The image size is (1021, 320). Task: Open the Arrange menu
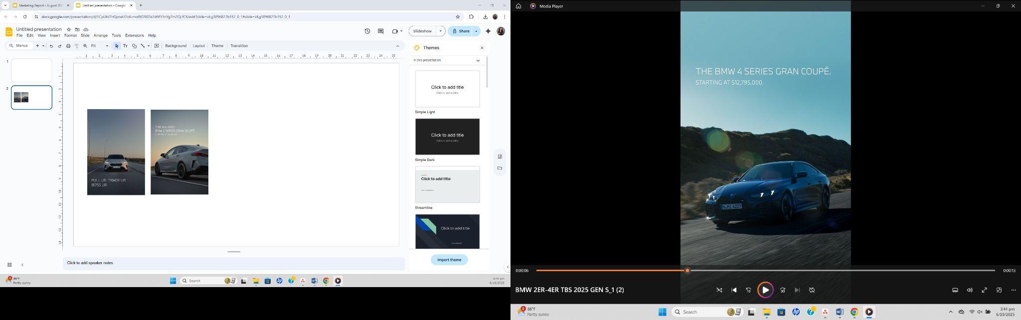tap(101, 35)
